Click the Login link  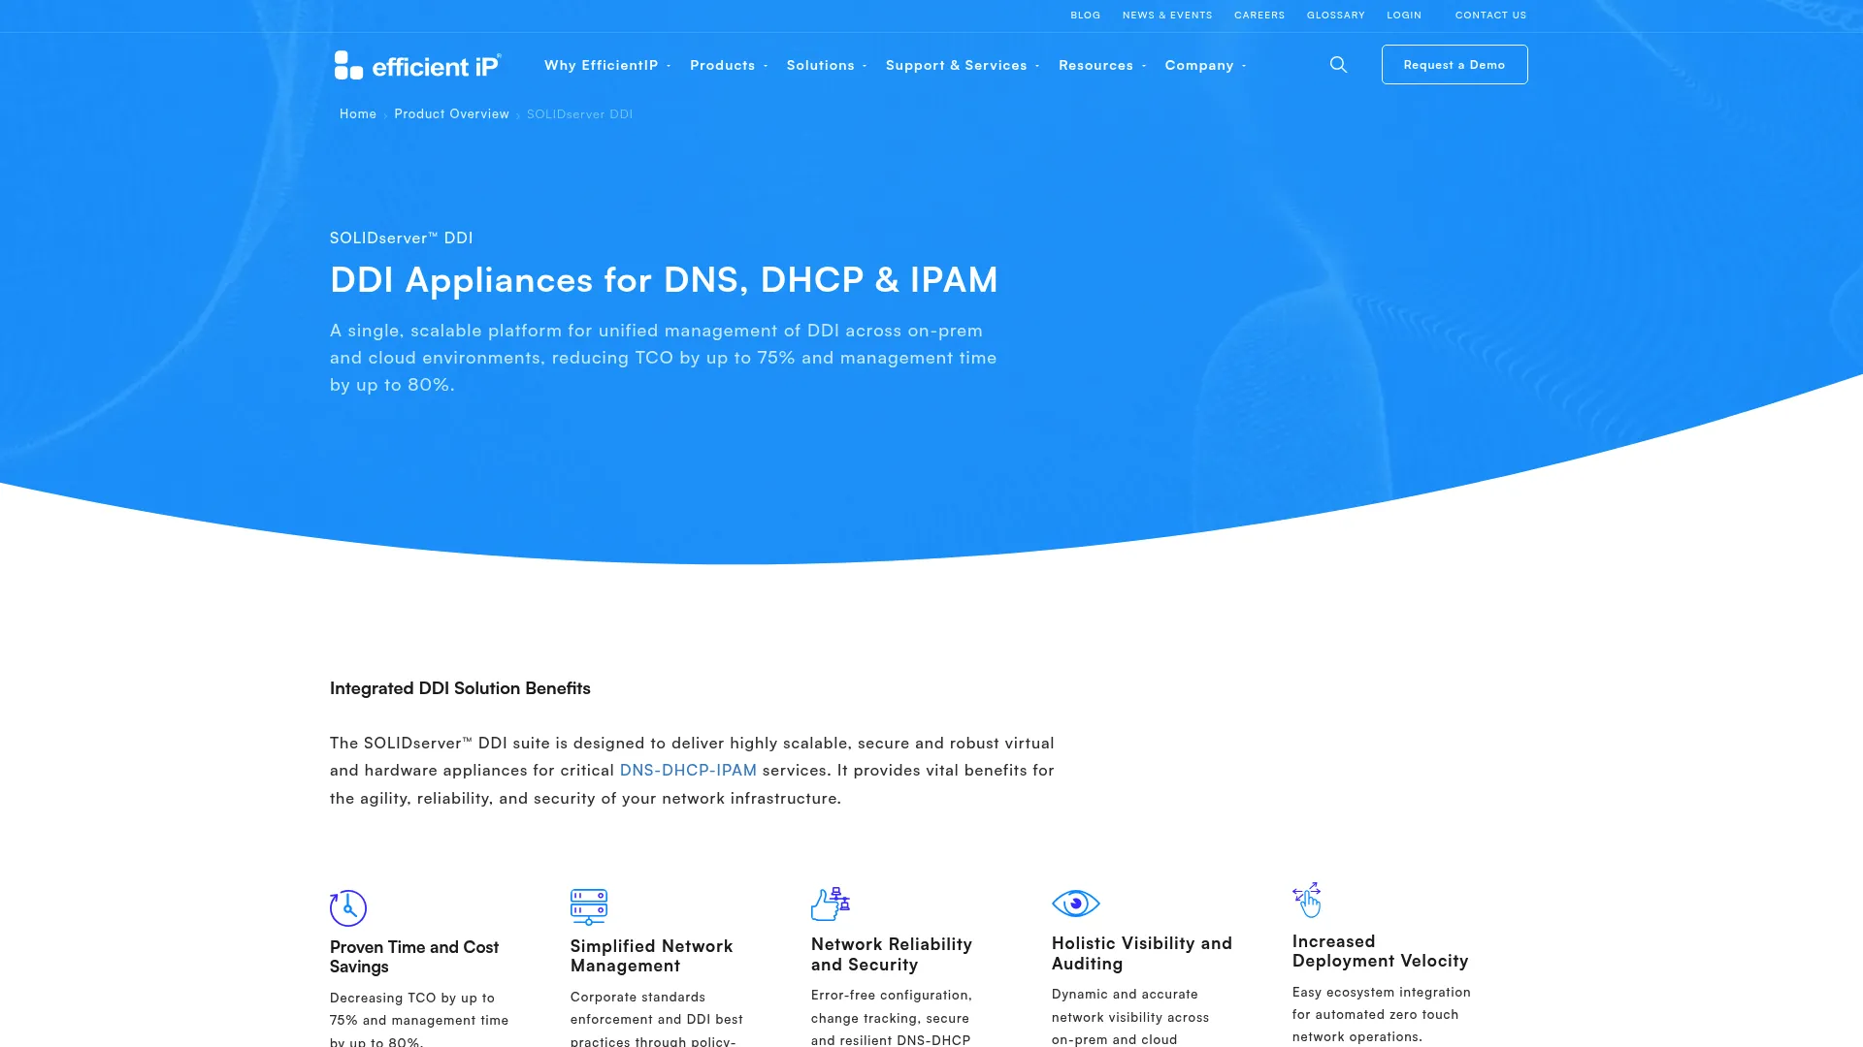(1403, 16)
